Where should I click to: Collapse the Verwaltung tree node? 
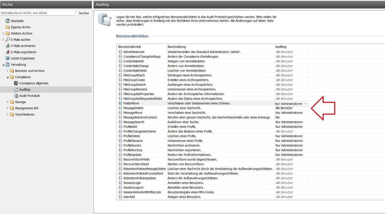(x=3, y=65)
